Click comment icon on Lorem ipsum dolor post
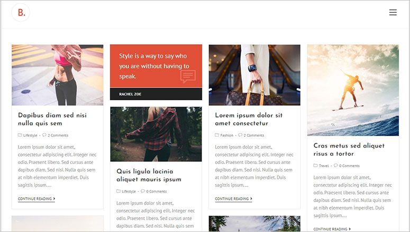410x232 pixels. pyautogui.click(x=240, y=135)
